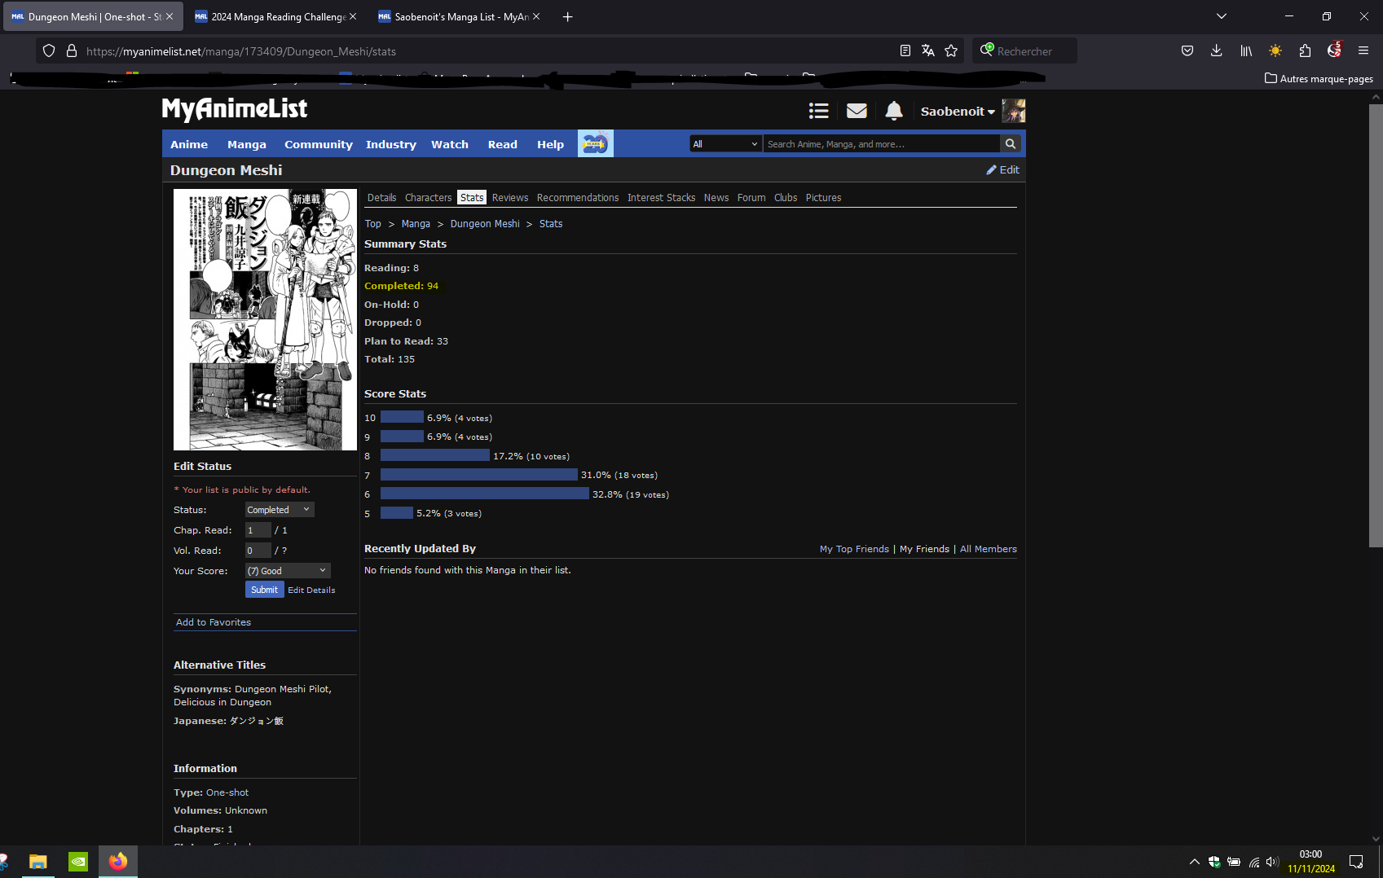Image resolution: width=1383 pixels, height=878 pixels.
Task: Switch to the Reviews tab
Action: pos(510,198)
